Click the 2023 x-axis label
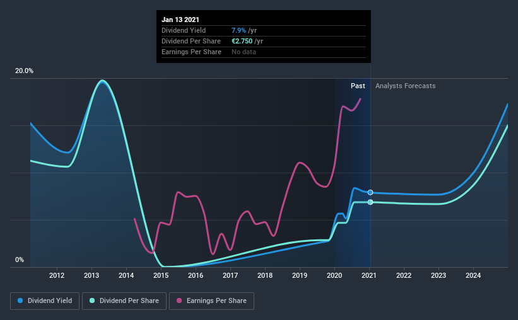The width and height of the screenshot is (518, 320). click(439, 275)
